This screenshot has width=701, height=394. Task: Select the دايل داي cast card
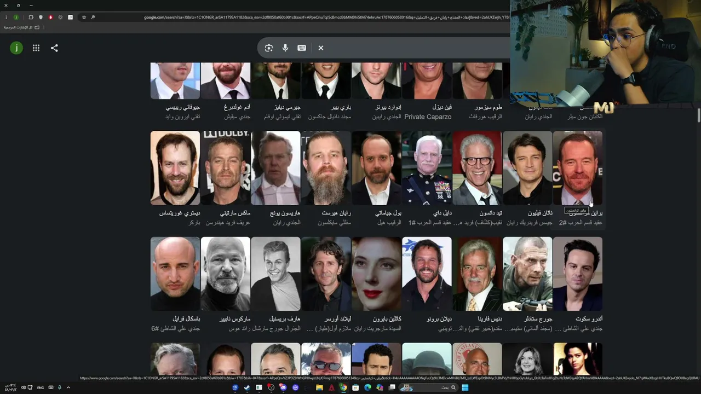(427, 179)
